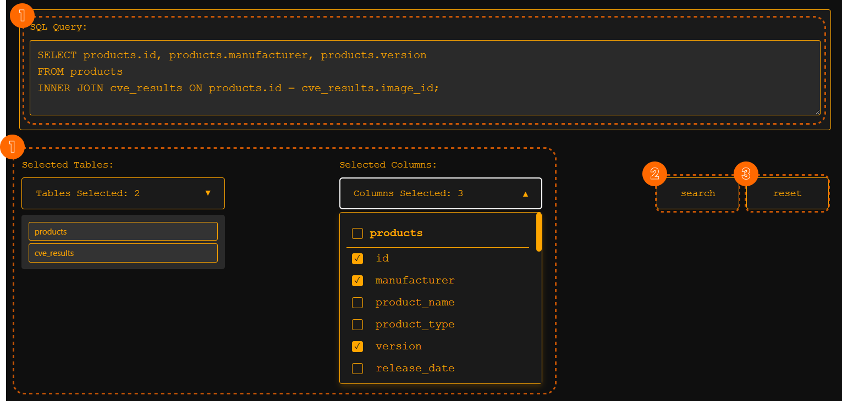Click the Selected Columns label
Screen dimensions: 842x401
[388, 165]
